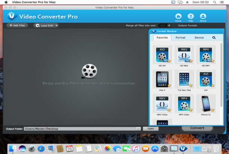The width and height of the screenshot is (229, 154).
Task: Choose the MKV Video format icon
Action: (162, 104)
